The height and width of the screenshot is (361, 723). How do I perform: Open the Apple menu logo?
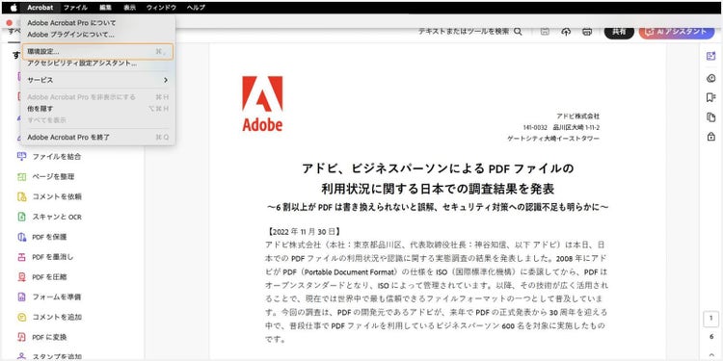pyautogui.click(x=13, y=8)
